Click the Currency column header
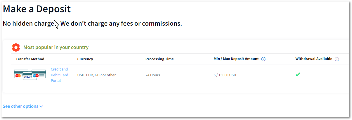 [85, 59]
